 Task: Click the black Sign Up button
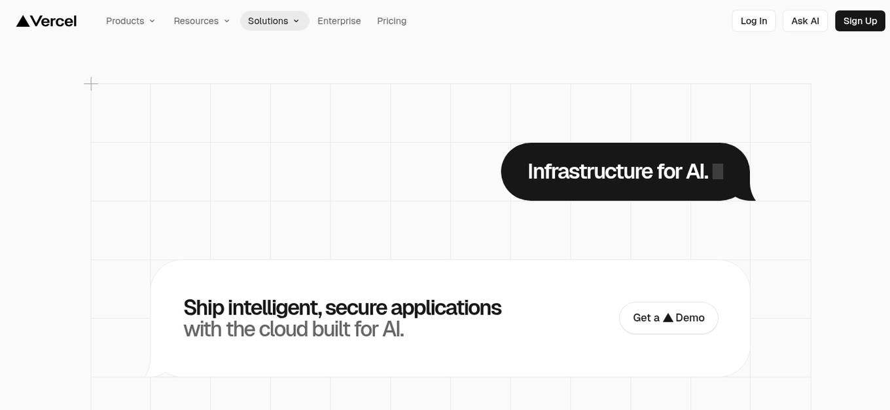[860, 21]
